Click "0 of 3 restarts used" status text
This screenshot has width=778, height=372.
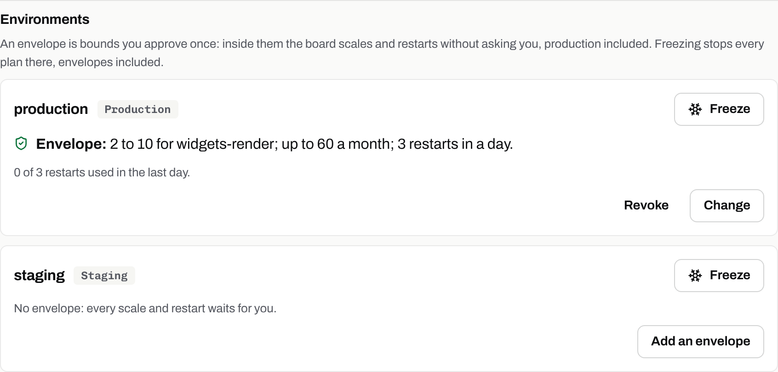point(102,172)
